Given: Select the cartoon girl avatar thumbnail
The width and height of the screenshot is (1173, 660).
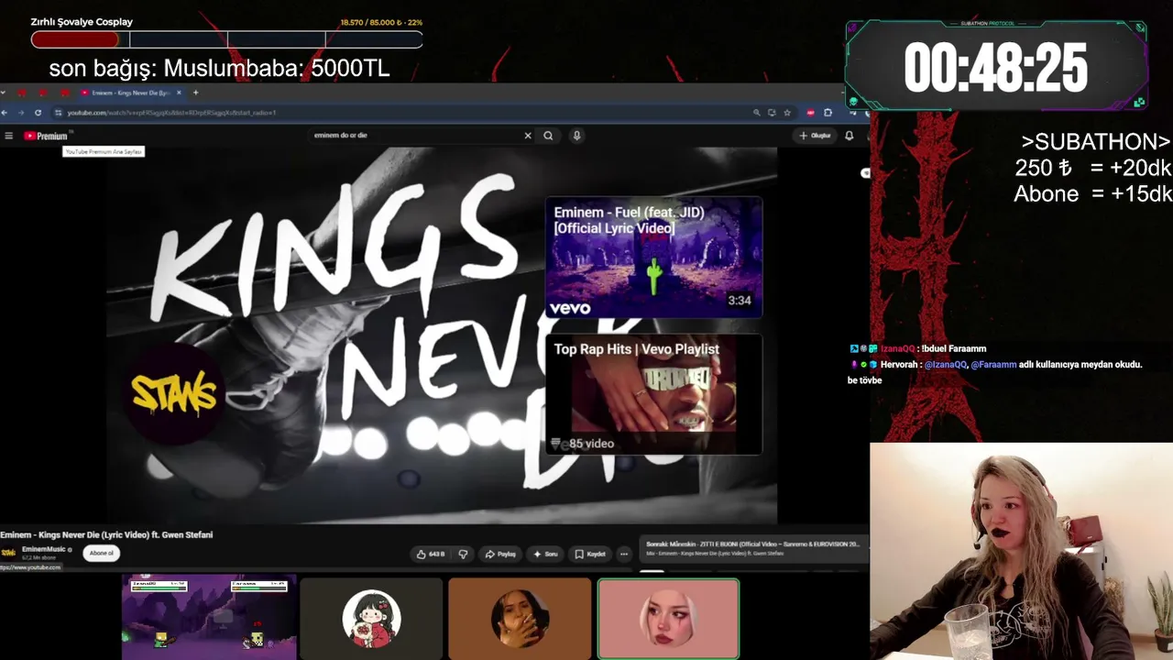Looking at the screenshot, I should pyautogui.click(x=371, y=618).
